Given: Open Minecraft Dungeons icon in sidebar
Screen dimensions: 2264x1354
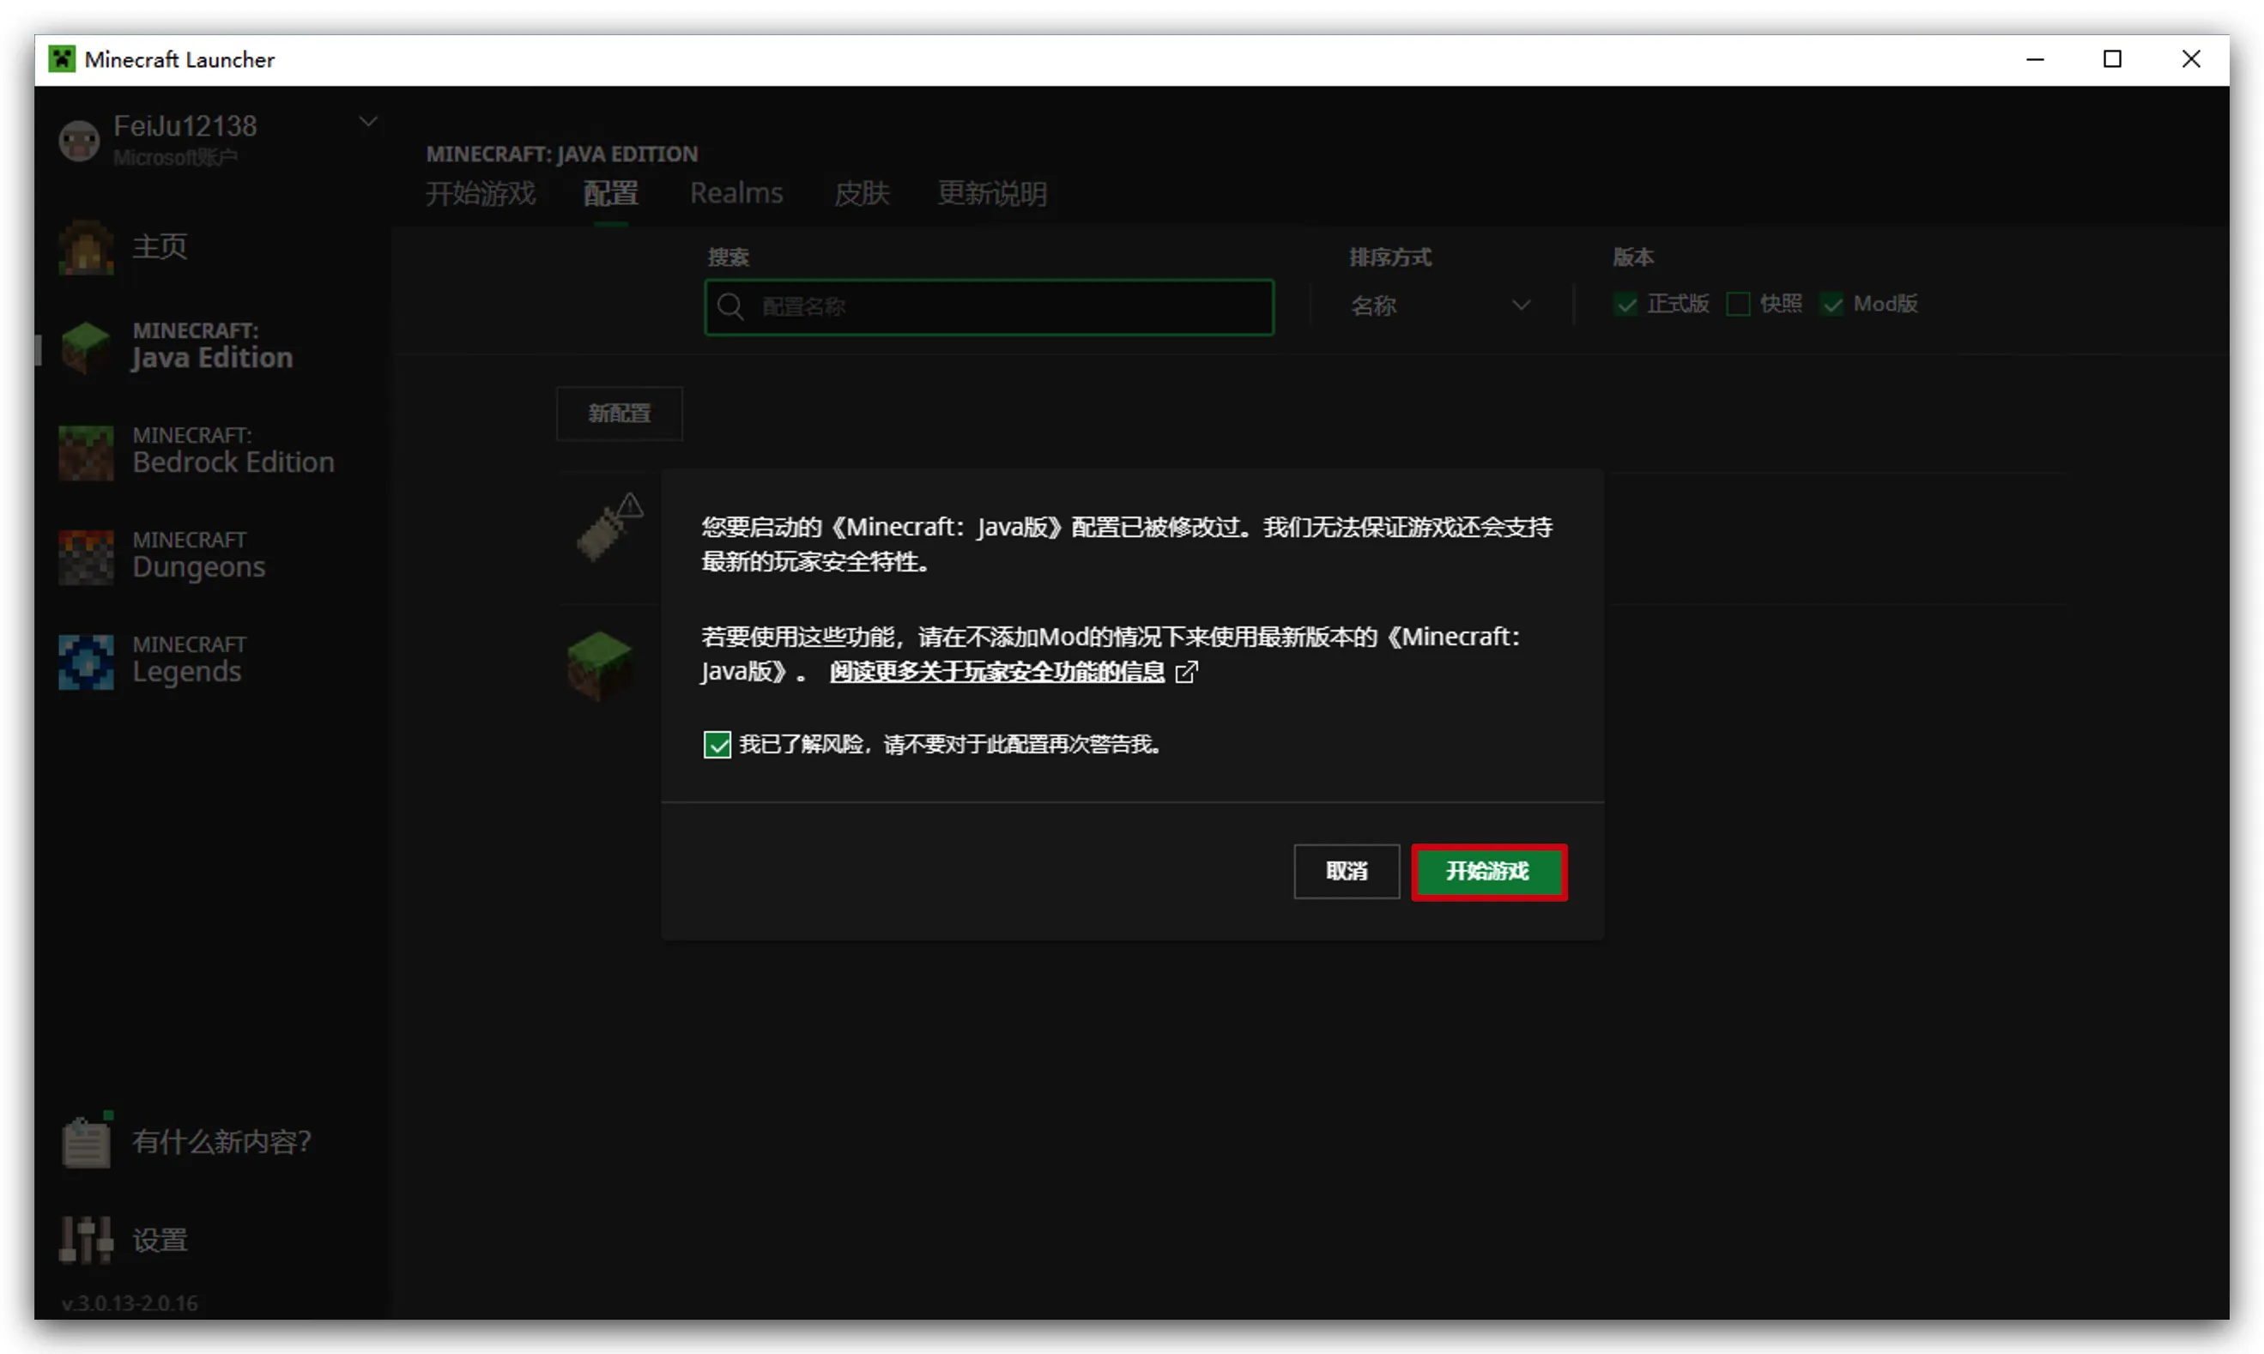Looking at the screenshot, I should (86, 556).
